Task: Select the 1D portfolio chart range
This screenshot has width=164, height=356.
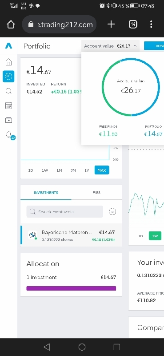Action: (31, 170)
